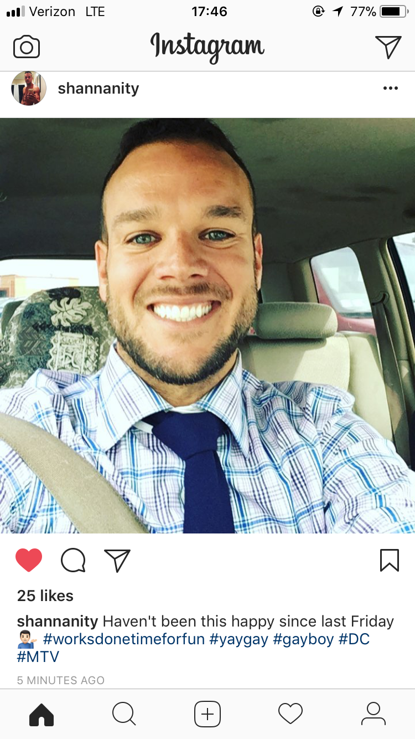Open activity heart in bottom bar
415x739 pixels.
pyautogui.click(x=290, y=714)
